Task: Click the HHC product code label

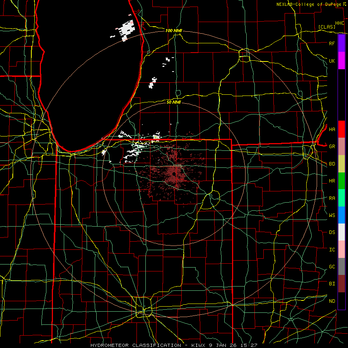Action: 339,23
